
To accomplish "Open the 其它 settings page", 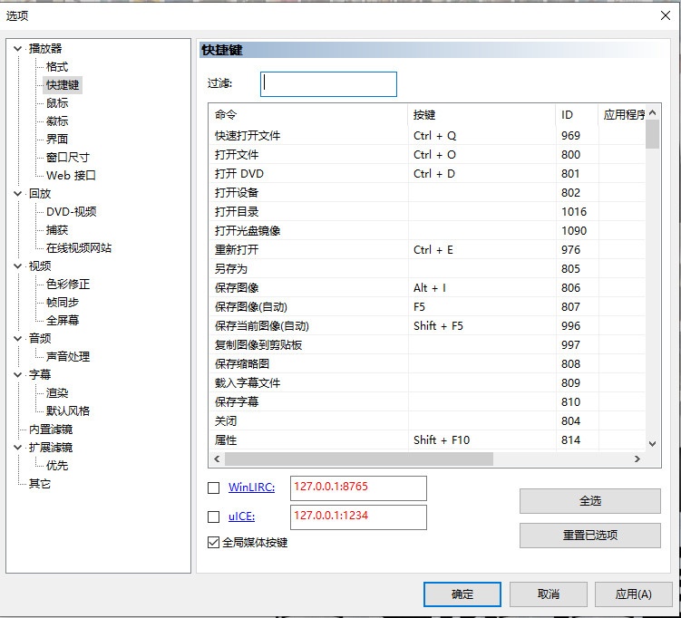I will 40,484.
